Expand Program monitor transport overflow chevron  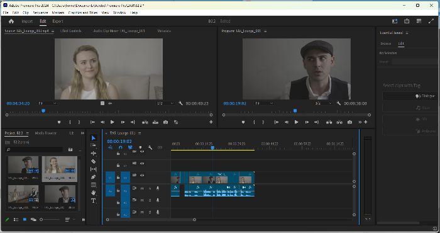pos(360,122)
